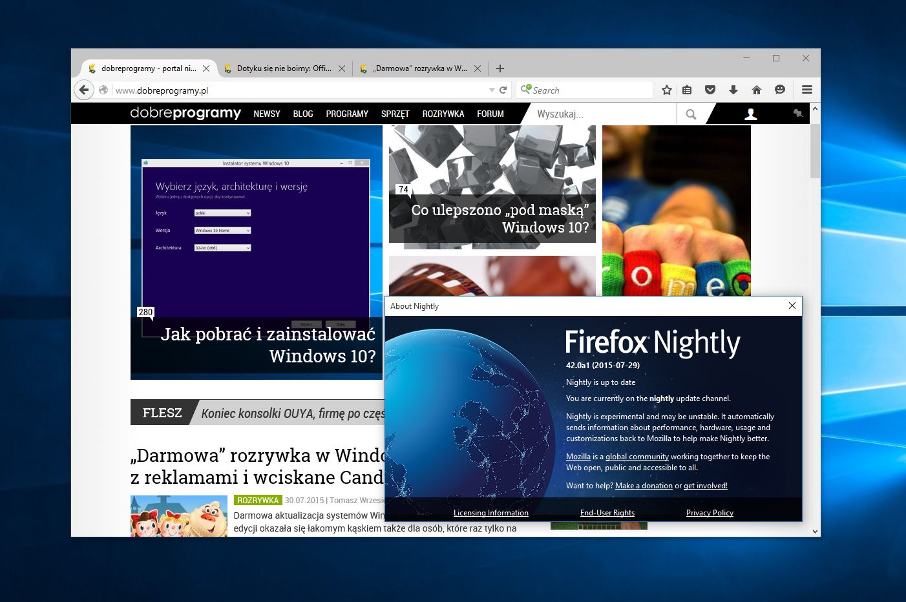Viewport: 906px width, 602px height.
Task: Close the About Nightly dialog
Action: 792,306
